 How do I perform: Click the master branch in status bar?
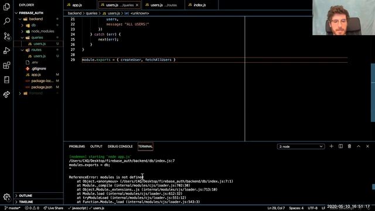(13, 208)
